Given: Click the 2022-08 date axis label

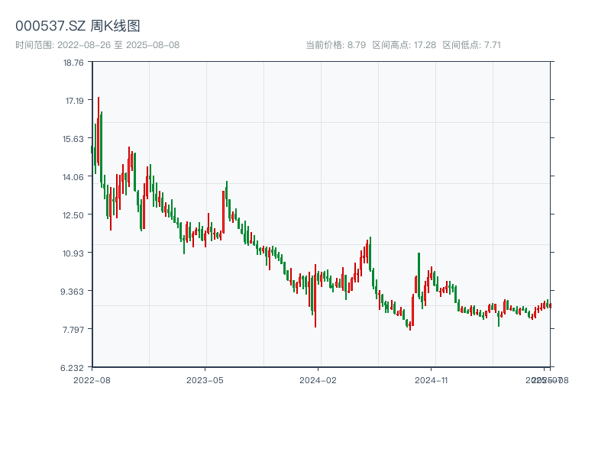Looking at the screenshot, I should (x=92, y=379).
